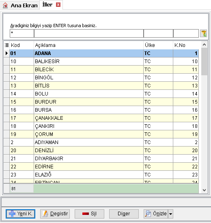Click the Sil delete button

[x=89, y=214]
